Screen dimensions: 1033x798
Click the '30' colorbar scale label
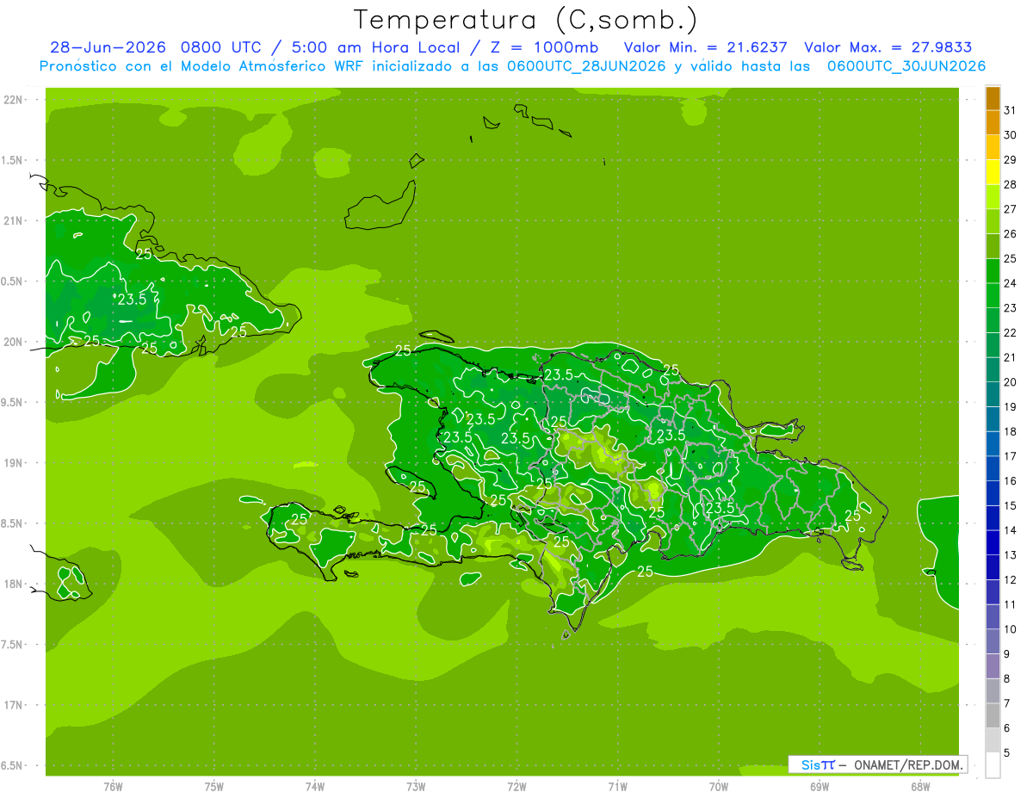(x=1010, y=135)
